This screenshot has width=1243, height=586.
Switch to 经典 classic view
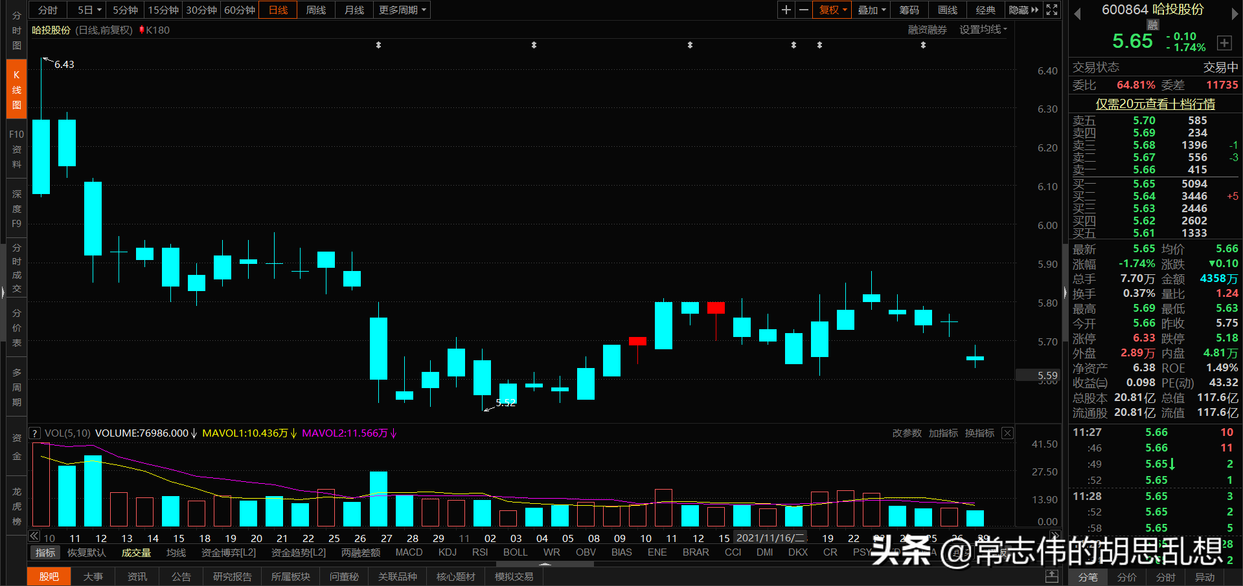coord(985,10)
